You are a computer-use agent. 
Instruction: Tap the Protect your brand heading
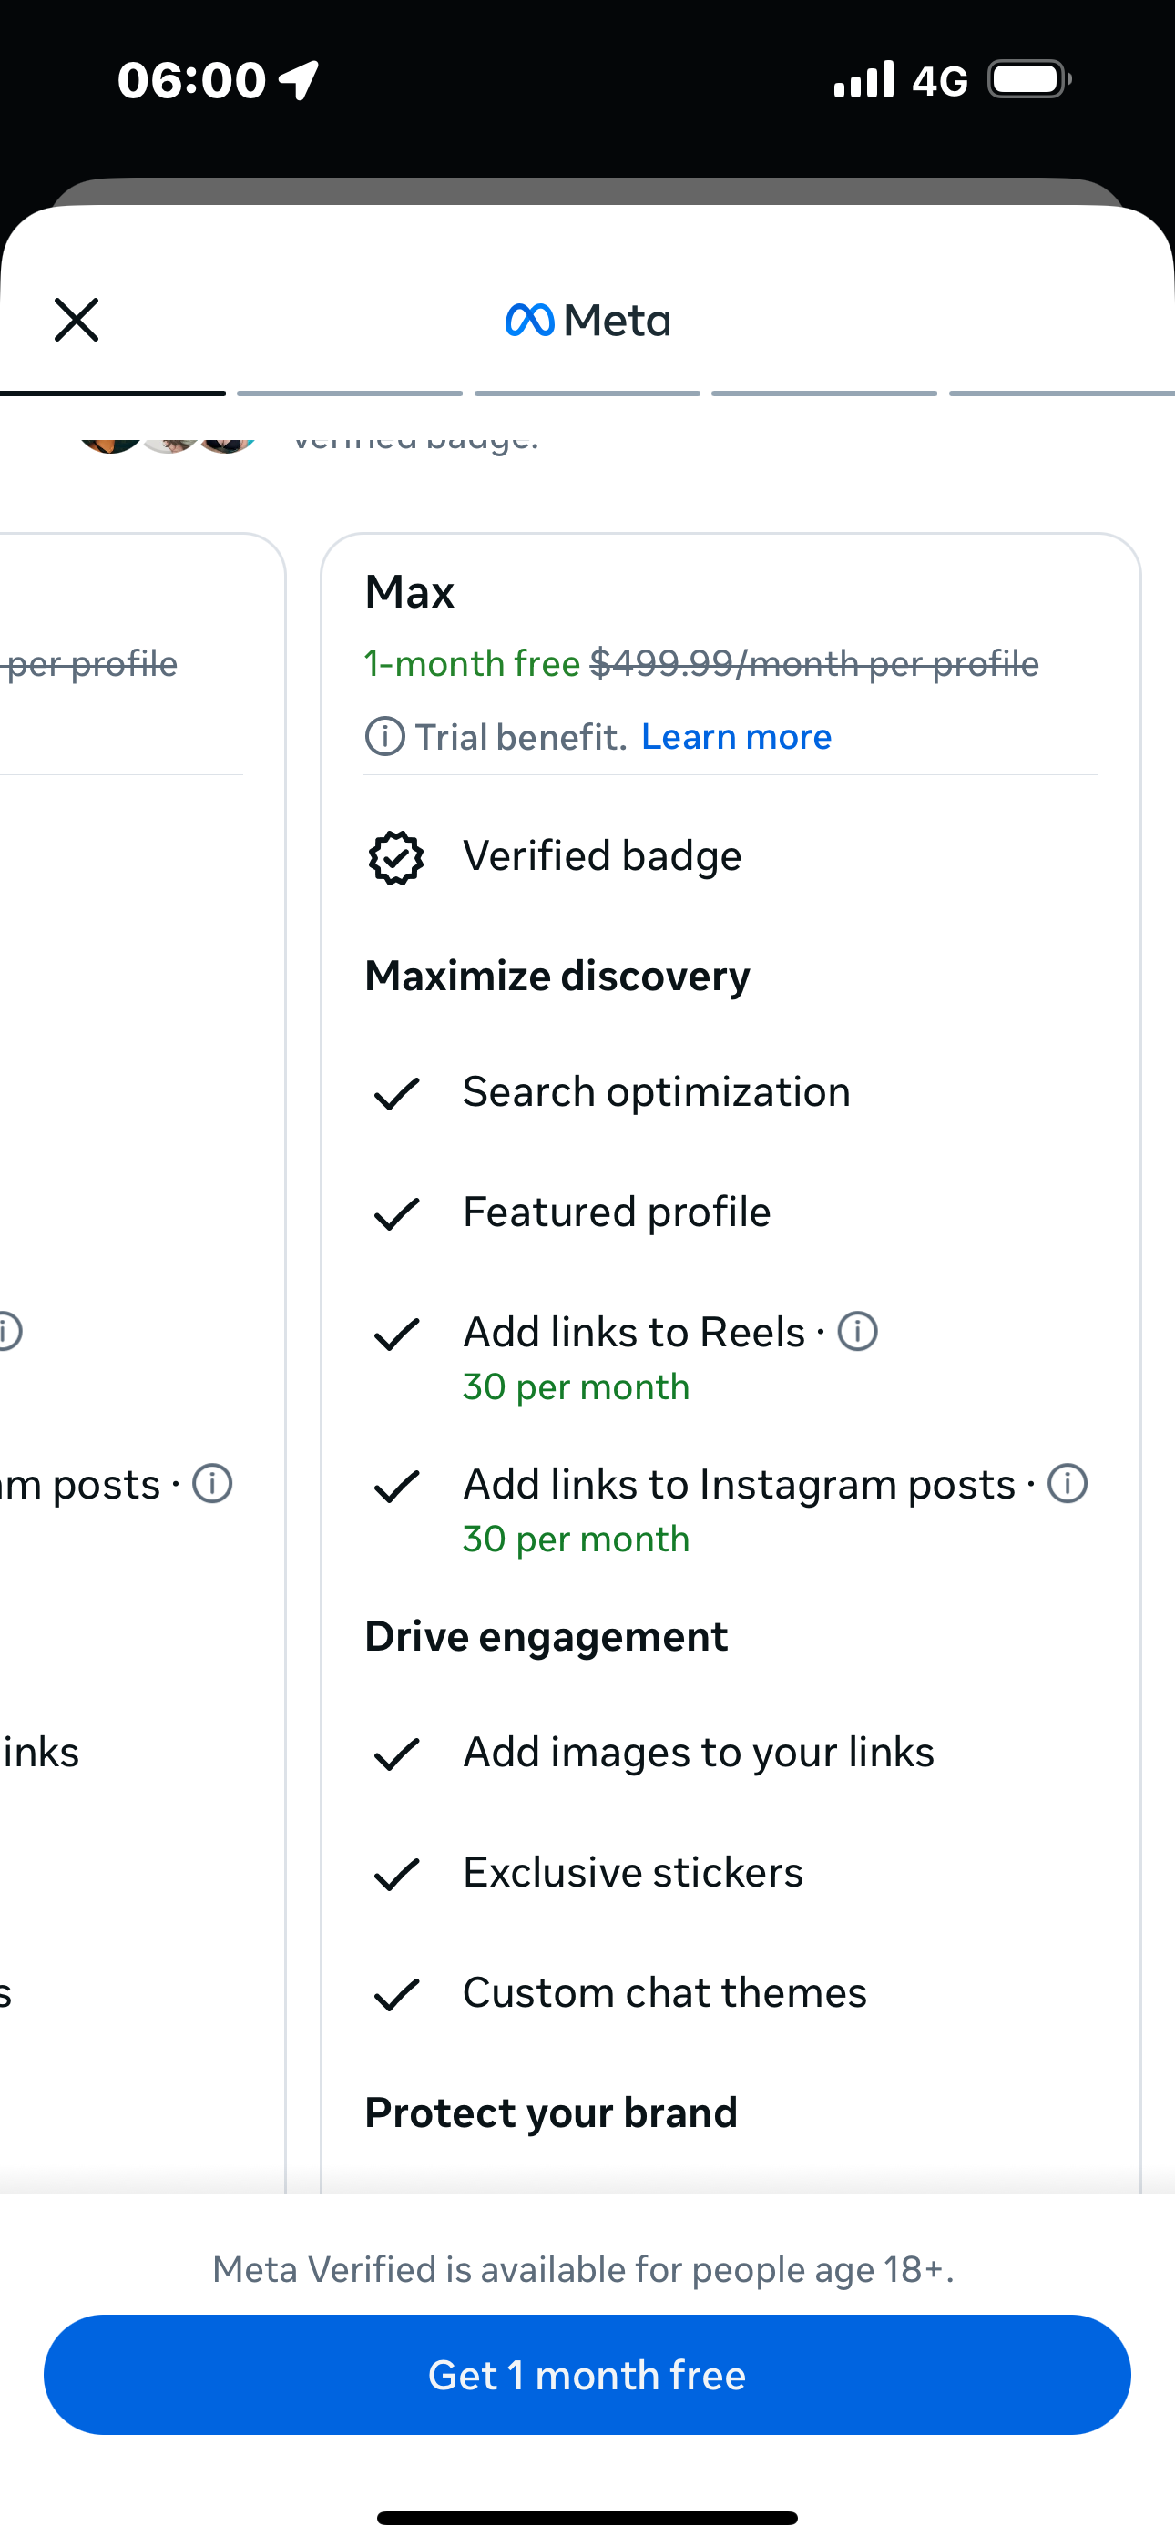click(x=551, y=2113)
